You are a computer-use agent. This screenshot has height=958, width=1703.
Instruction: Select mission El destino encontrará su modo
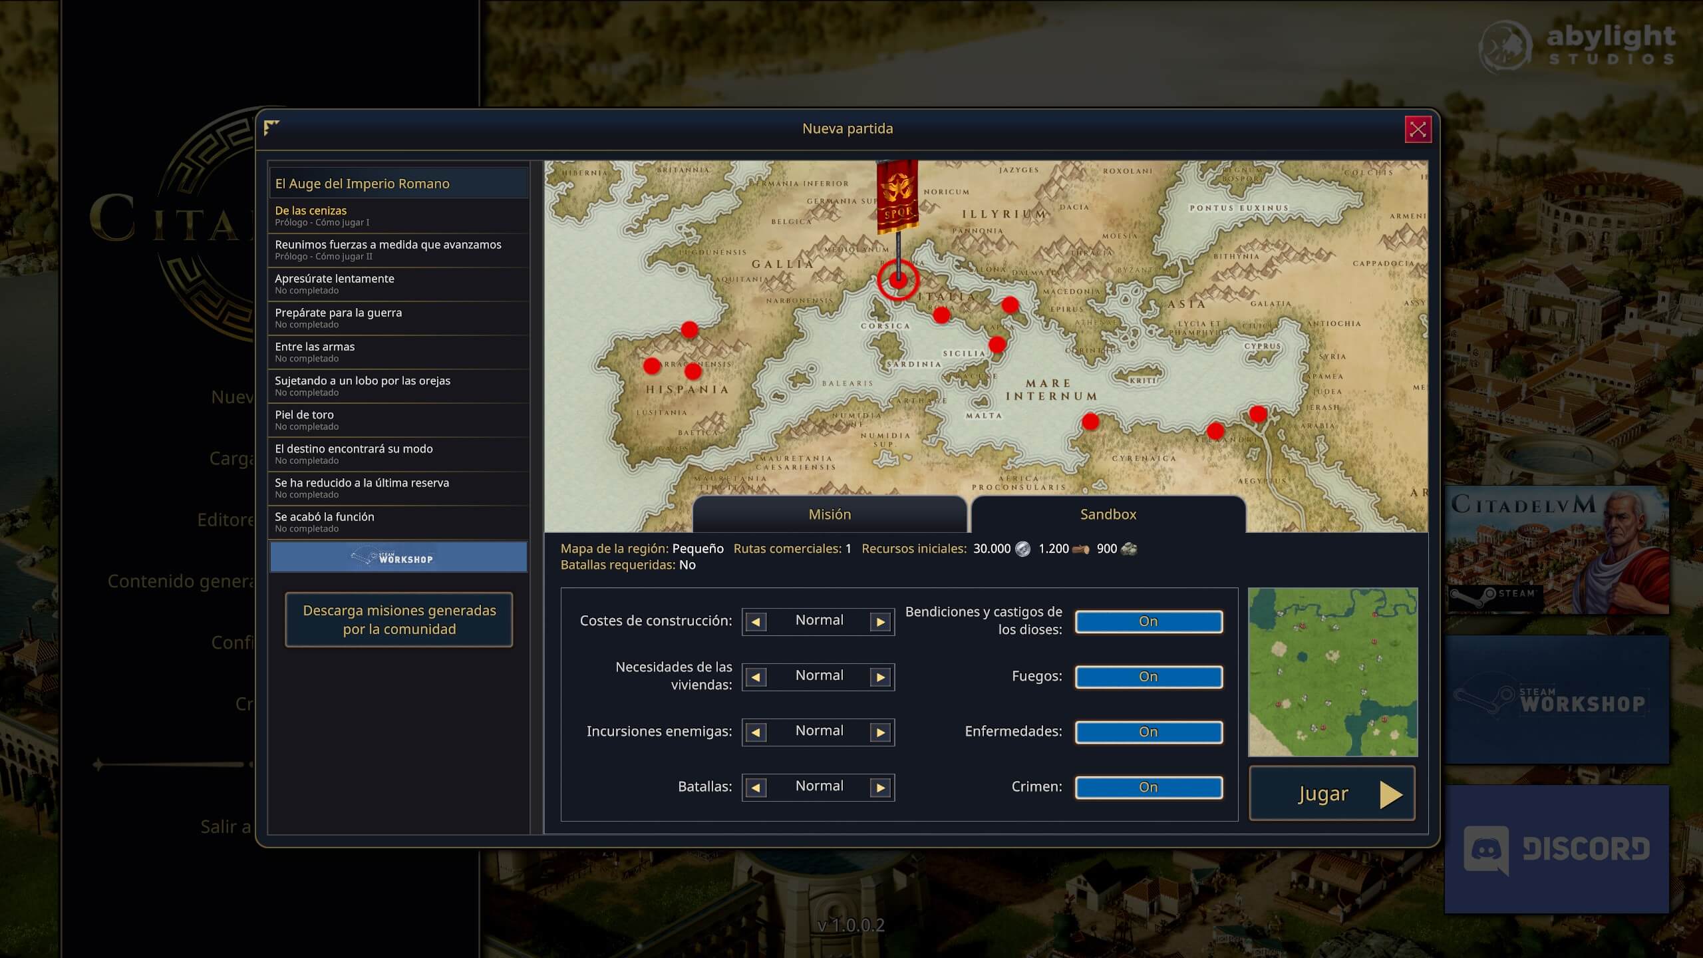click(398, 454)
